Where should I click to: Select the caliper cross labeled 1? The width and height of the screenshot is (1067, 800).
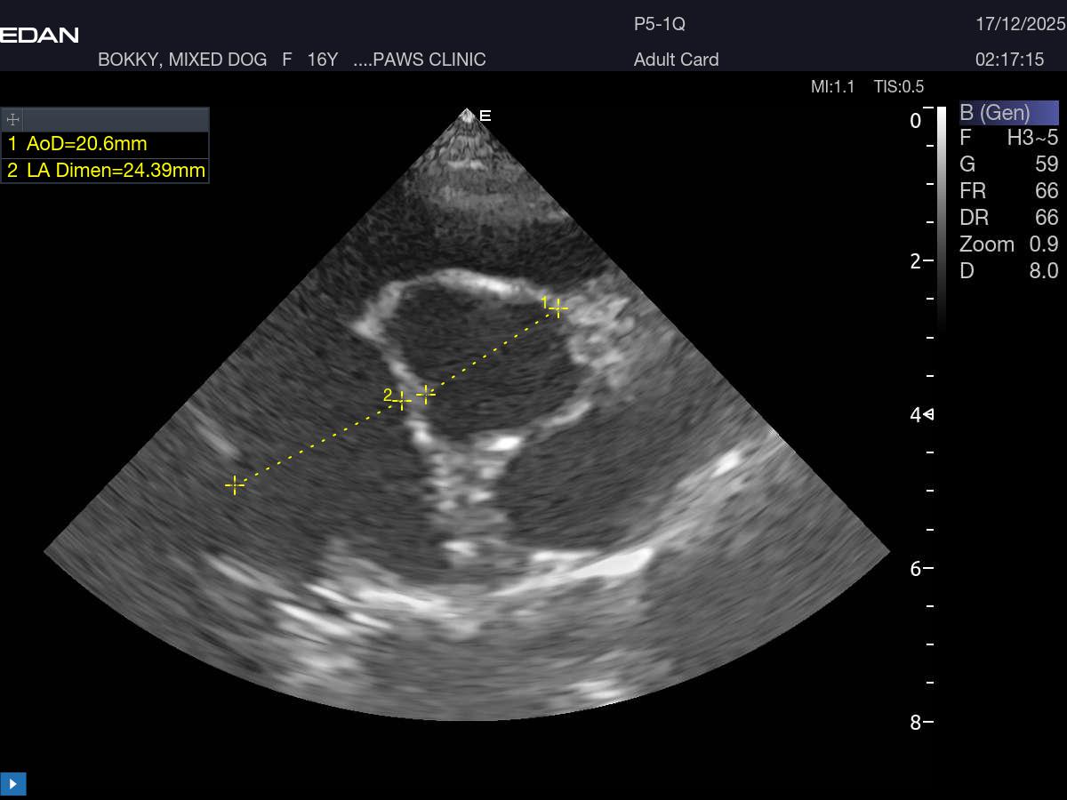[x=558, y=308]
